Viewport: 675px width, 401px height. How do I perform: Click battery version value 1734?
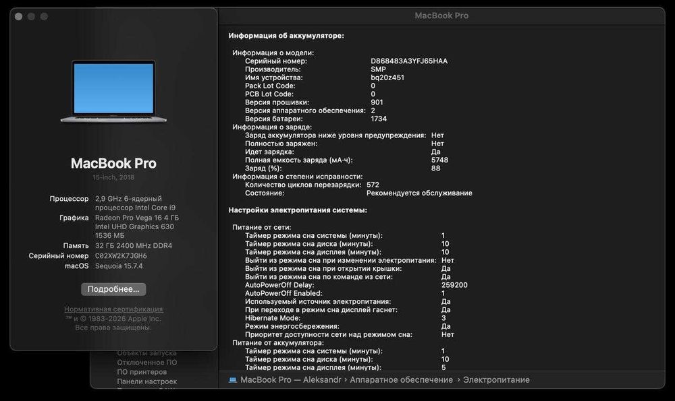pos(379,119)
